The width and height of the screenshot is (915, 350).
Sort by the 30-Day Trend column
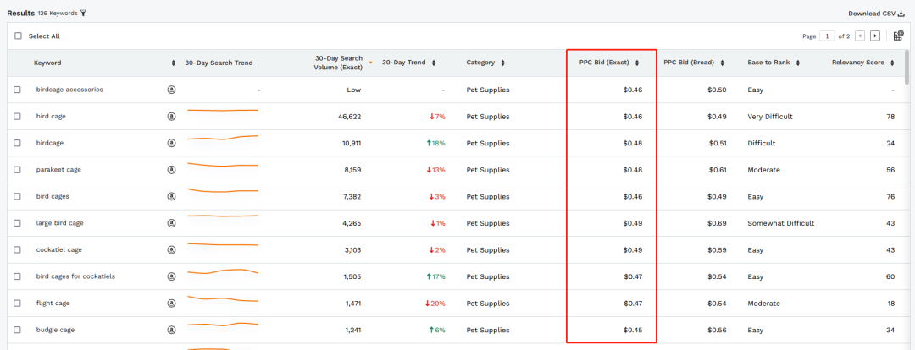click(x=434, y=63)
